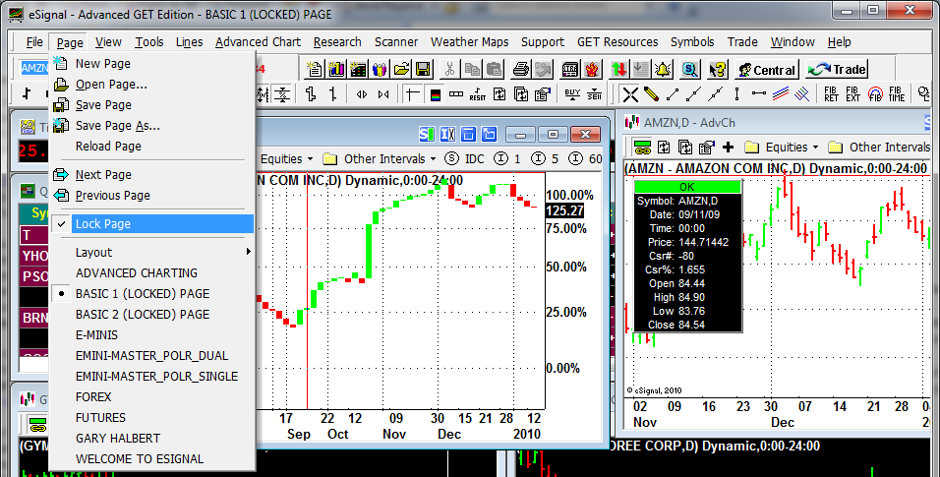Open a new chart window icon
This screenshot has height=477, width=940.
click(335, 69)
